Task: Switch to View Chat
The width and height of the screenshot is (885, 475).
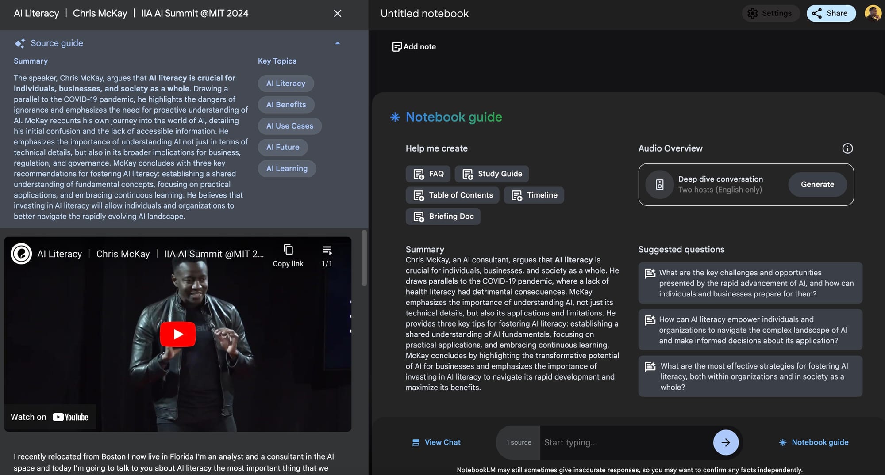Action: click(436, 442)
